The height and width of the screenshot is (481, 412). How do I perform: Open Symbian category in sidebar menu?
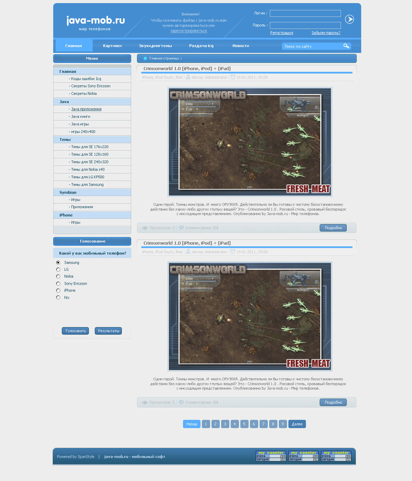(92, 192)
